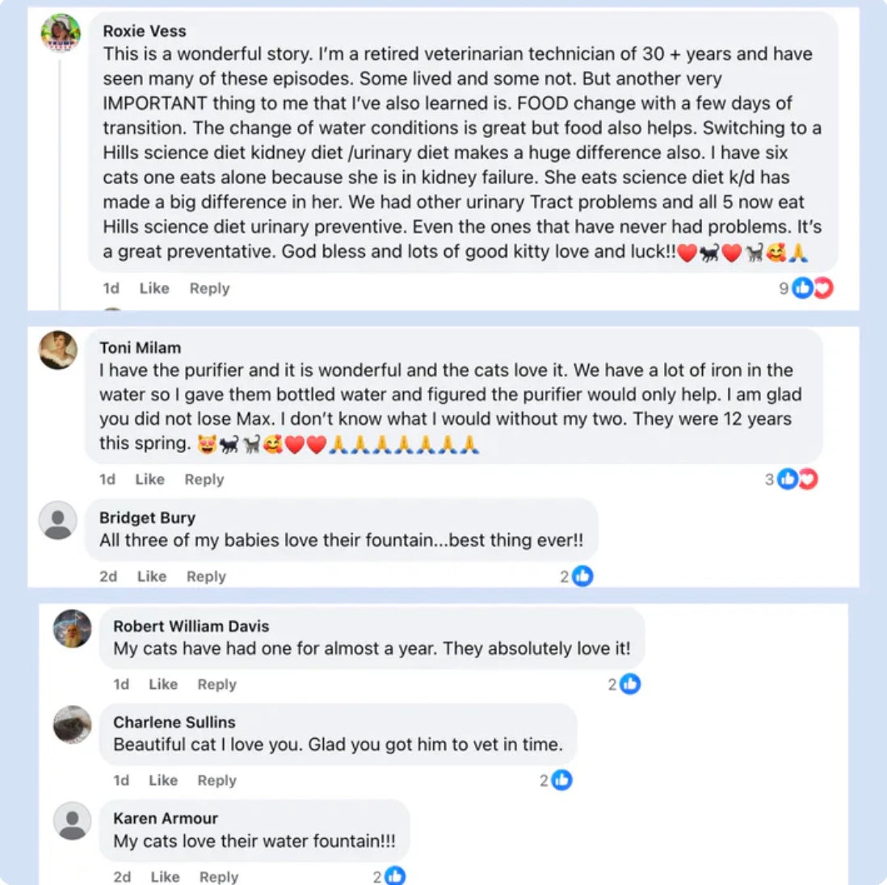Open the 1d timestamp under Roxie Vess
The height and width of the screenshot is (885, 887).
click(111, 288)
